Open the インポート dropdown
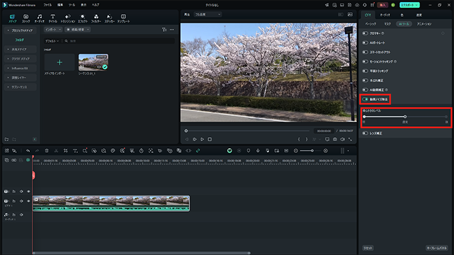 pyautogui.click(x=53, y=30)
